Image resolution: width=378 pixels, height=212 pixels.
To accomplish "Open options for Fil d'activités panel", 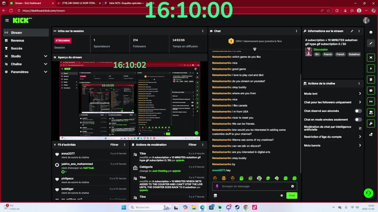I will (125, 145).
